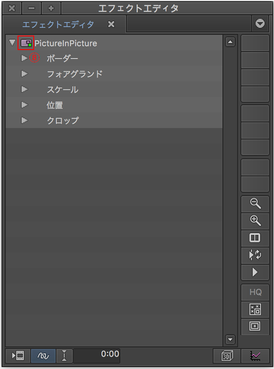Expand the ボーダー parameter group
The height and width of the screenshot is (369, 274).
pyautogui.click(x=25, y=58)
